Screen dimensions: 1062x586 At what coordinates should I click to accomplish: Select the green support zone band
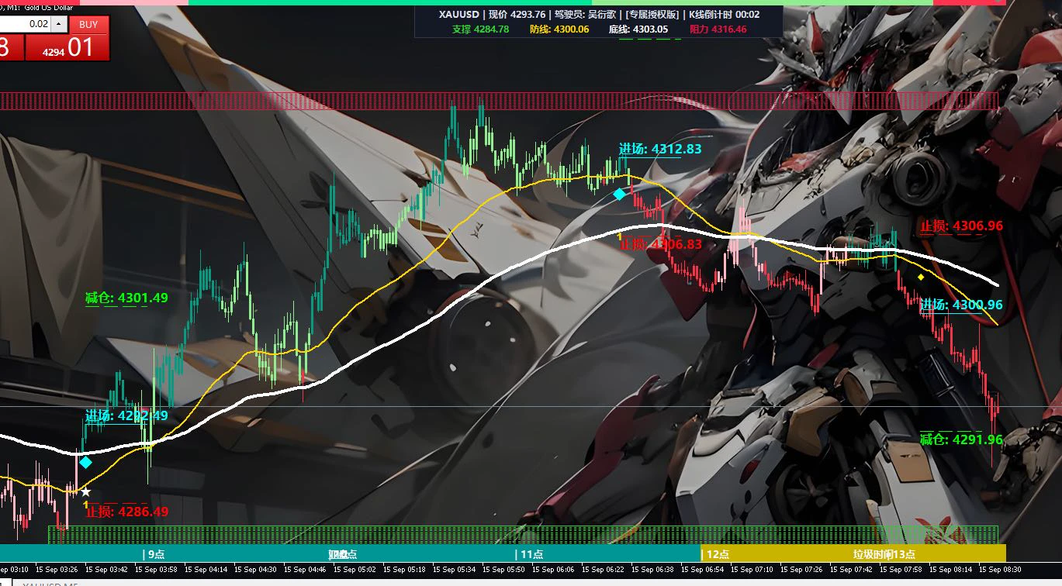523,534
